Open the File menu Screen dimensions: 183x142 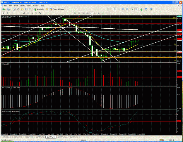[5, 6]
